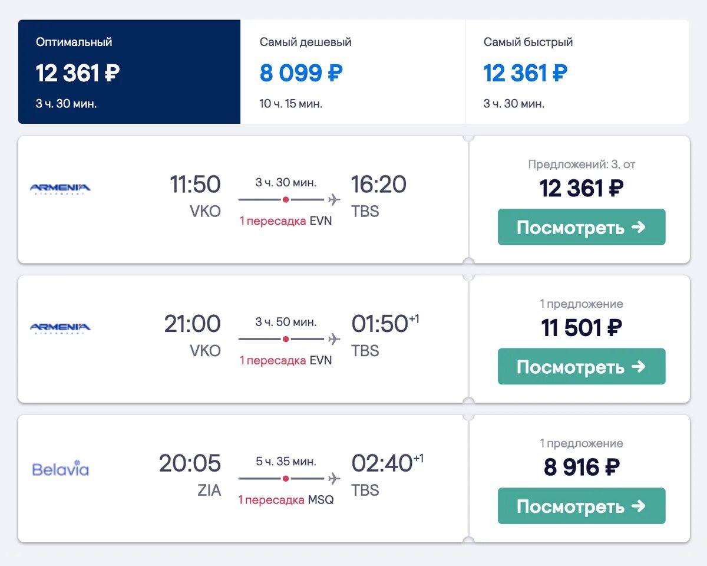Click the 11:50 VKO departure time
The height and width of the screenshot is (566, 707).
point(195,185)
